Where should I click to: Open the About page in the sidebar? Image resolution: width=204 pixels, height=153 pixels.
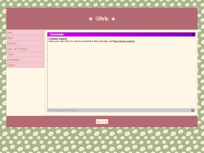pyautogui.click(x=26, y=38)
